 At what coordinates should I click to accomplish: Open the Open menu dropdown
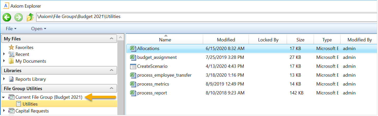[39, 29]
